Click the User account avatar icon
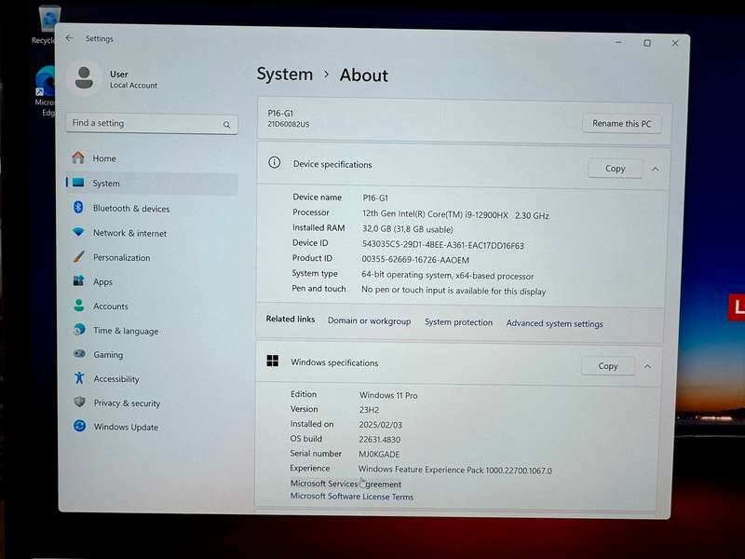The height and width of the screenshot is (559, 745). pyautogui.click(x=84, y=78)
